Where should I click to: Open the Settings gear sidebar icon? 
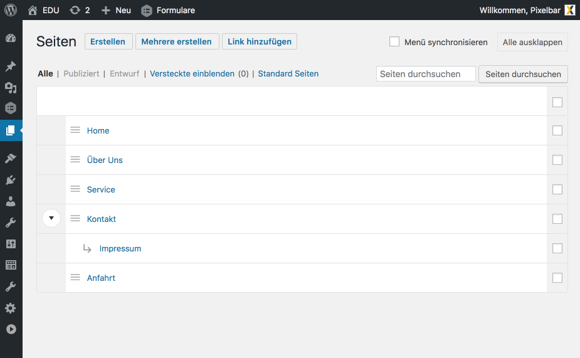(11, 308)
